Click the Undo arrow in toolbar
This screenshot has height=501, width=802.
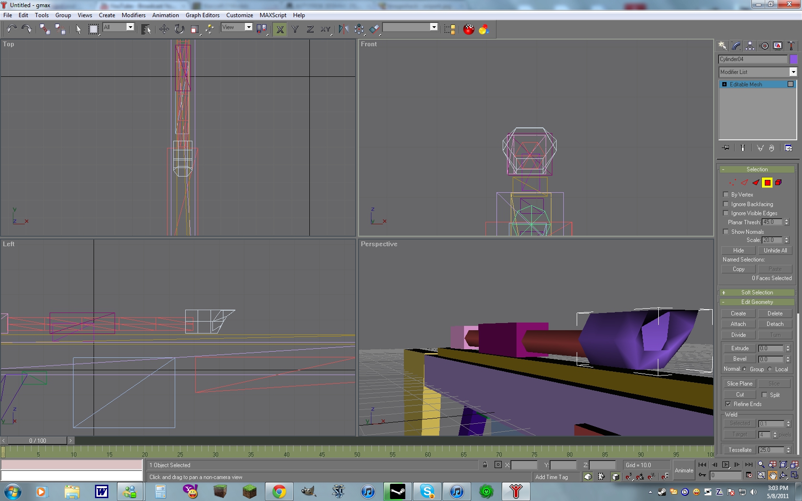[x=11, y=29]
